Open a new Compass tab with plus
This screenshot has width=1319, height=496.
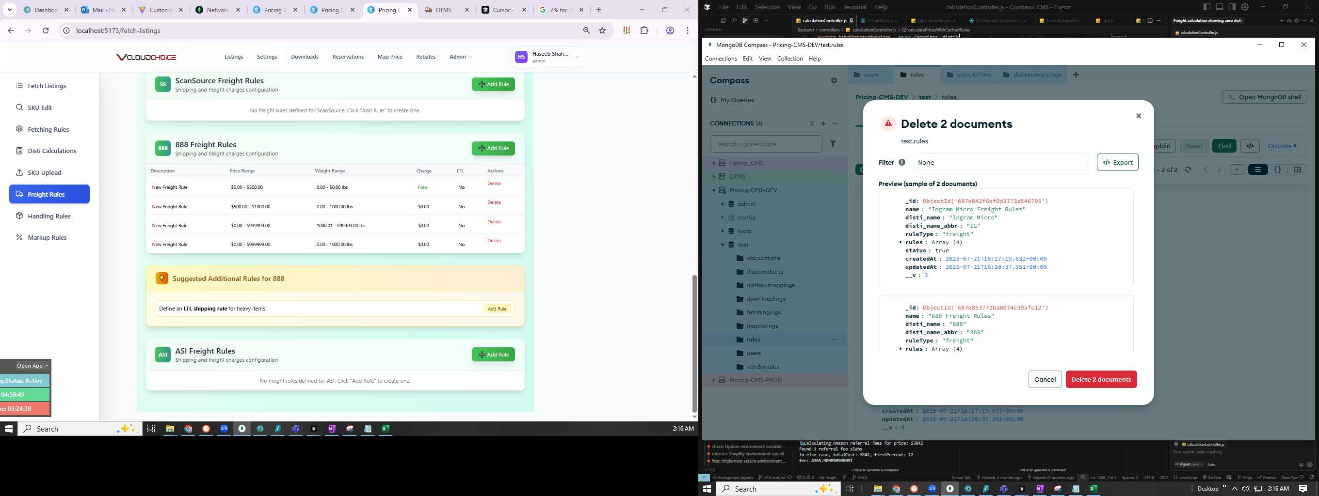1077,75
